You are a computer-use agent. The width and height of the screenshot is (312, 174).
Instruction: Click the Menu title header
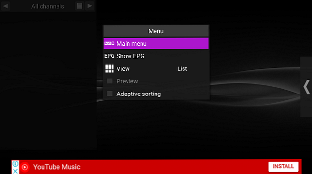coord(156,31)
